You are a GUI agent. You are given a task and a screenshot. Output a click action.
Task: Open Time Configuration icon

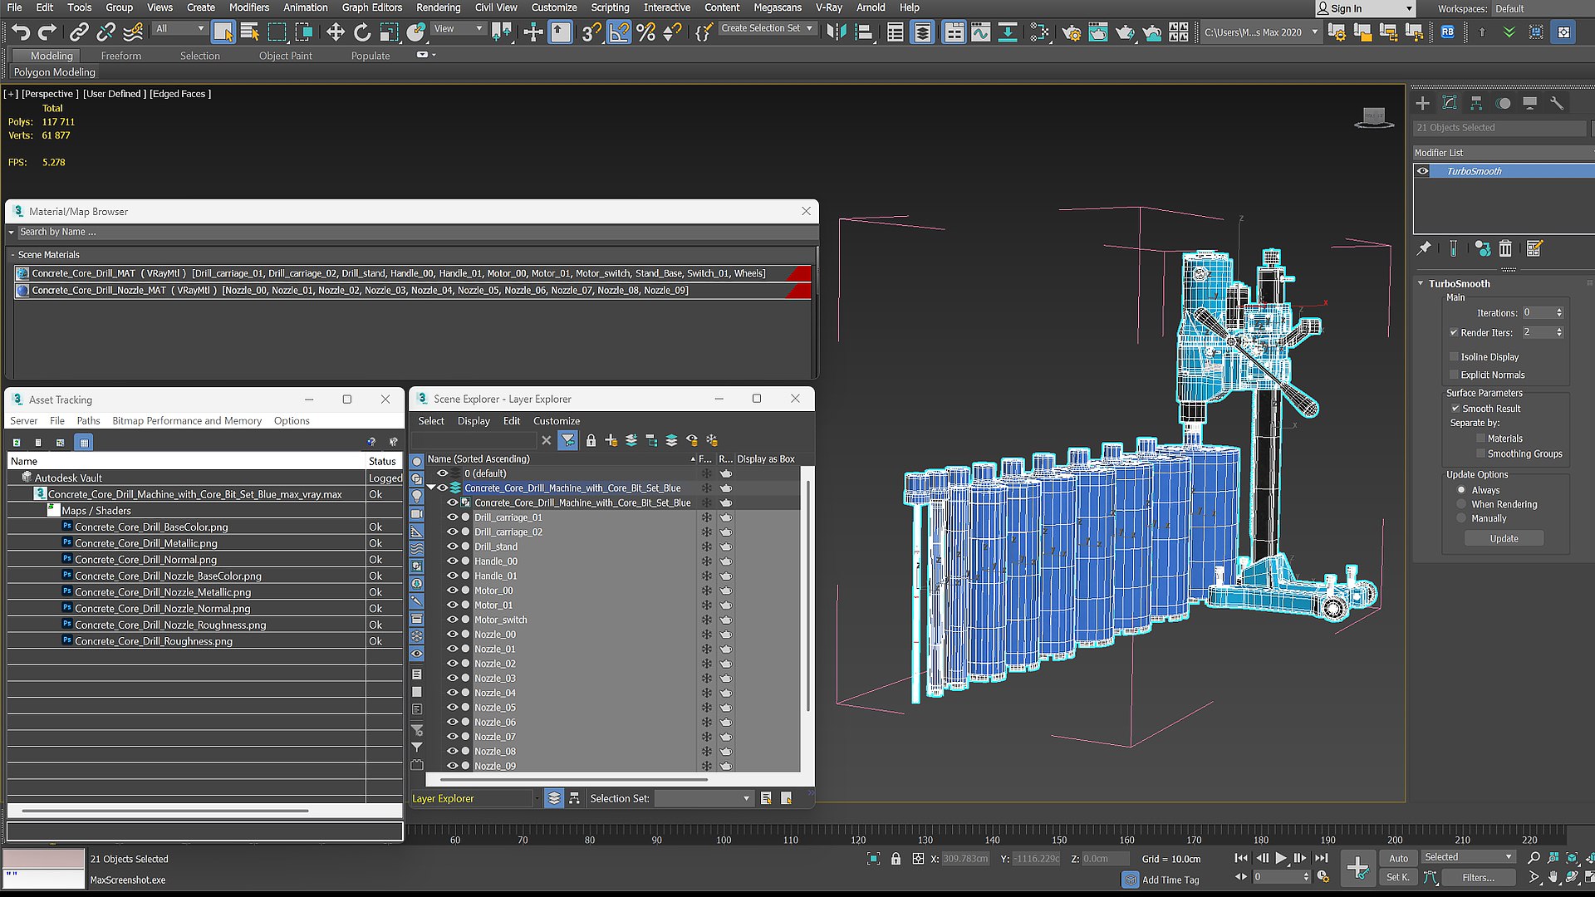1323,877
